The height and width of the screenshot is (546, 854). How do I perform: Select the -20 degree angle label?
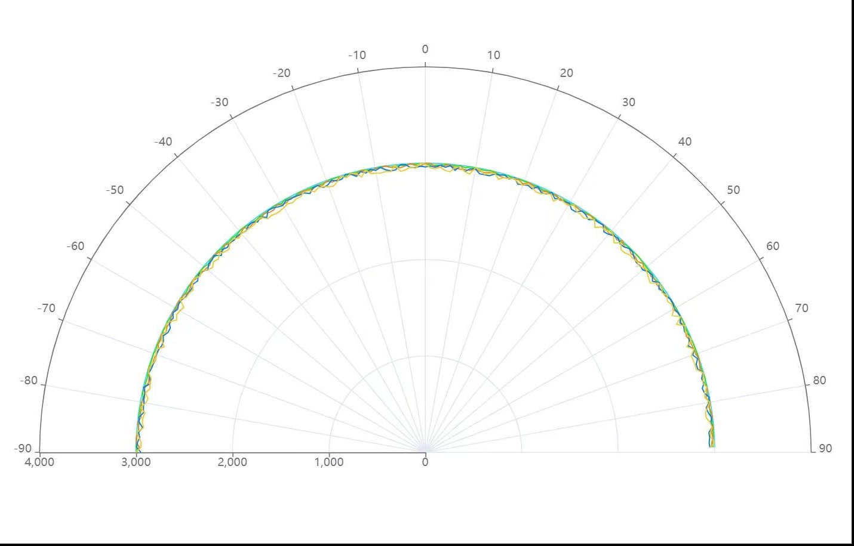click(281, 73)
